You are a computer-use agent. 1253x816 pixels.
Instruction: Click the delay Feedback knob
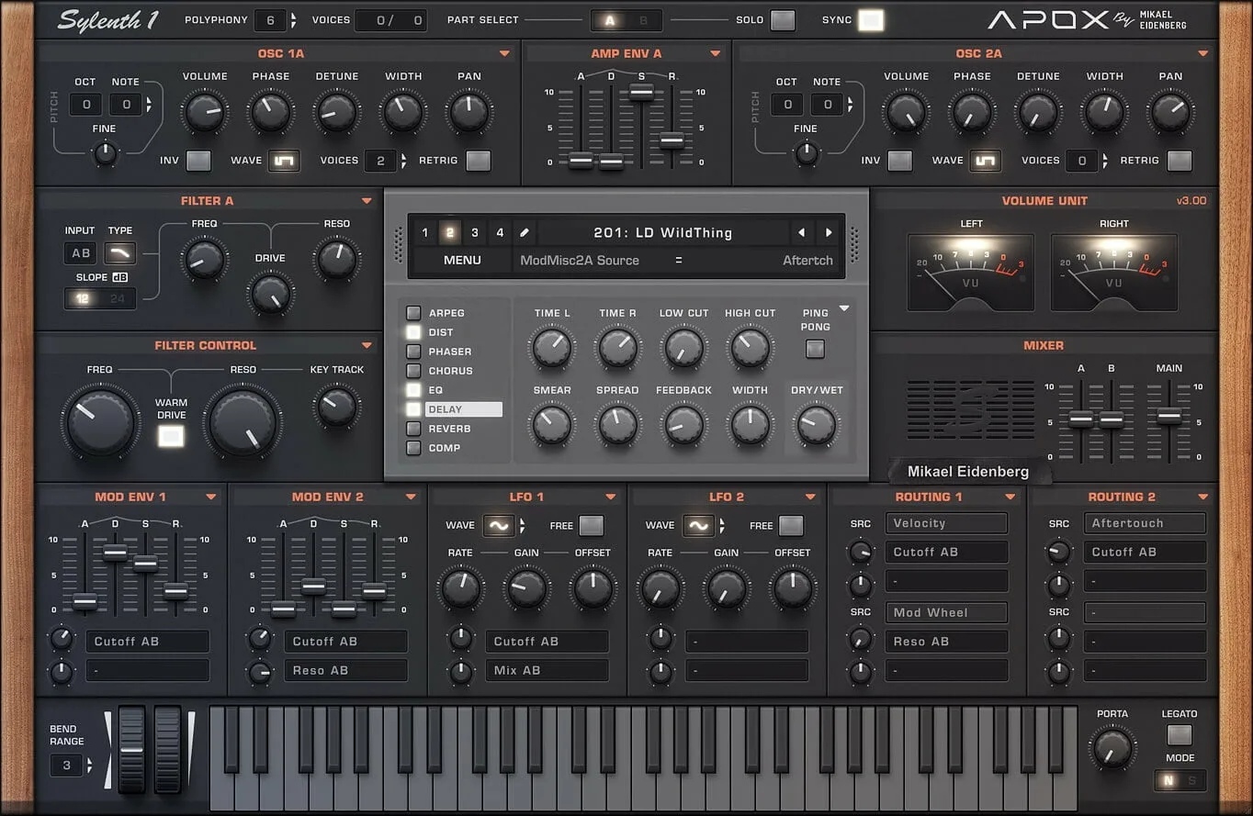(683, 425)
